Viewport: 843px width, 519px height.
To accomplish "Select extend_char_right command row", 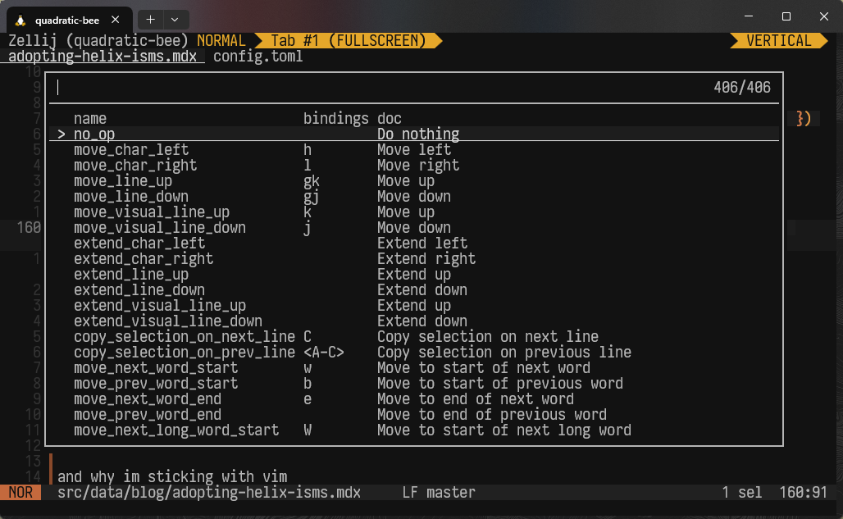I will [414, 258].
